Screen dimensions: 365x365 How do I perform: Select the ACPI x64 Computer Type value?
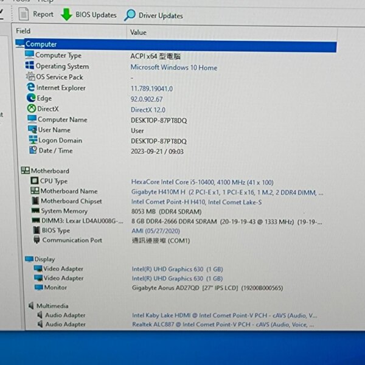coord(155,56)
